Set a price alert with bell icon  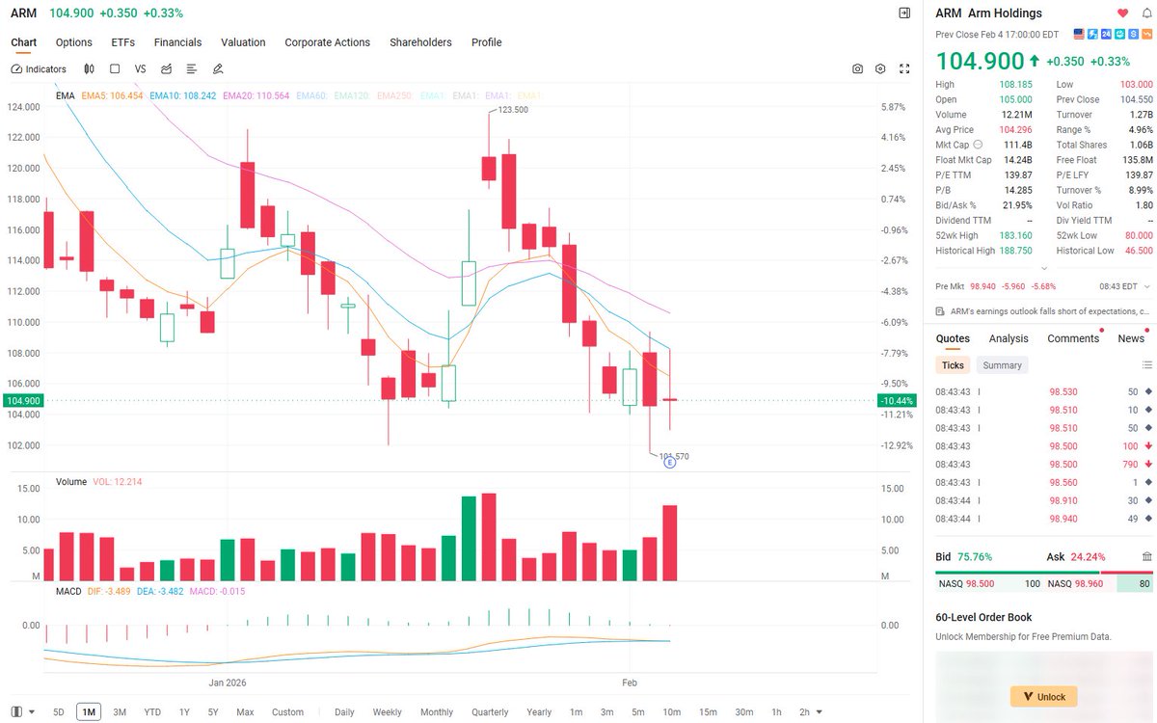pyautogui.click(x=1146, y=13)
